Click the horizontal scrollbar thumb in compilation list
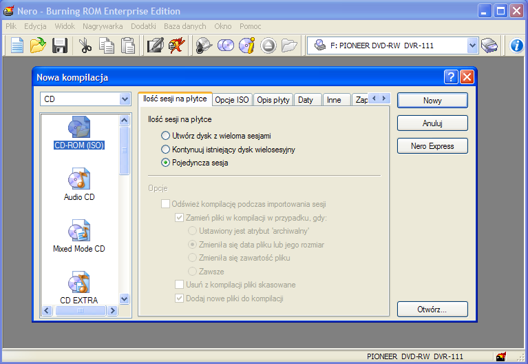528x364 pixels. 80,310
